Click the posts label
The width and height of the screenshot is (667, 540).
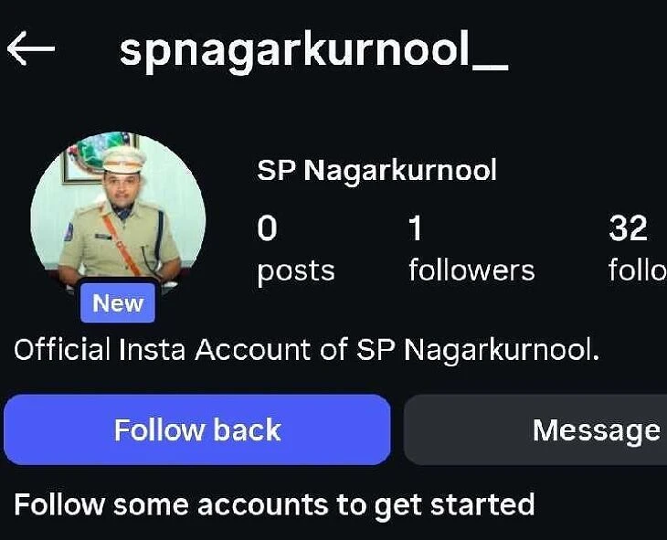click(x=296, y=271)
